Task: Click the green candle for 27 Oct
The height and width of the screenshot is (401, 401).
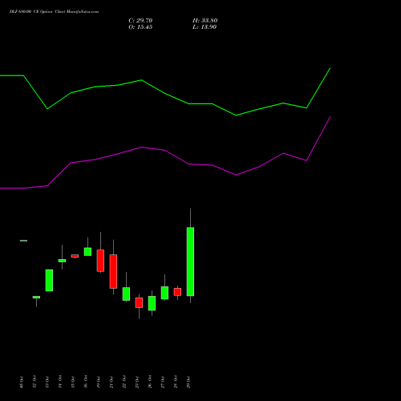Action: 164,293
